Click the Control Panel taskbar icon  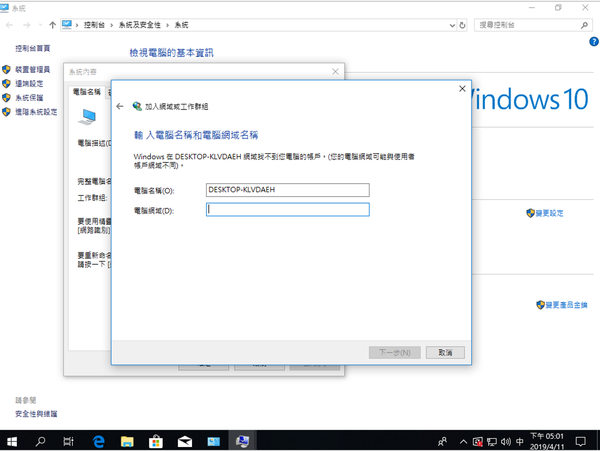pyautogui.click(x=214, y=441)
